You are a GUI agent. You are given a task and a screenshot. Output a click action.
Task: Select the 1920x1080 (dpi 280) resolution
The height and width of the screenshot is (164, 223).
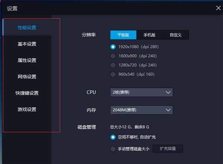113,47
